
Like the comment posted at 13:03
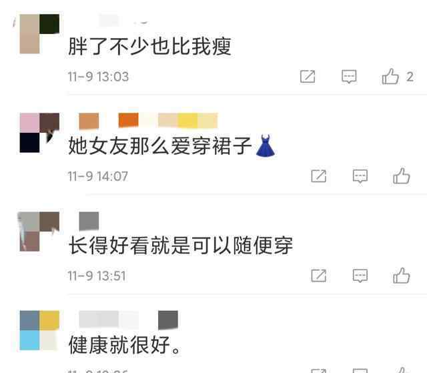(390, 77)
